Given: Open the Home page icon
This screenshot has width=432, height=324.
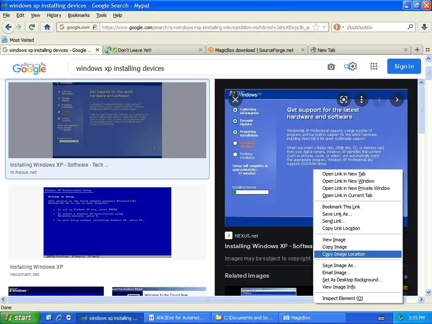Looking at the screenshot, I should 47,27.
